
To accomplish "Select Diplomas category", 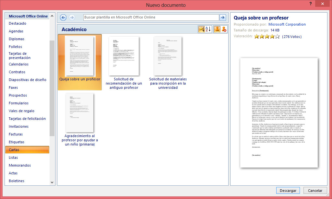I will coord(17,39).
